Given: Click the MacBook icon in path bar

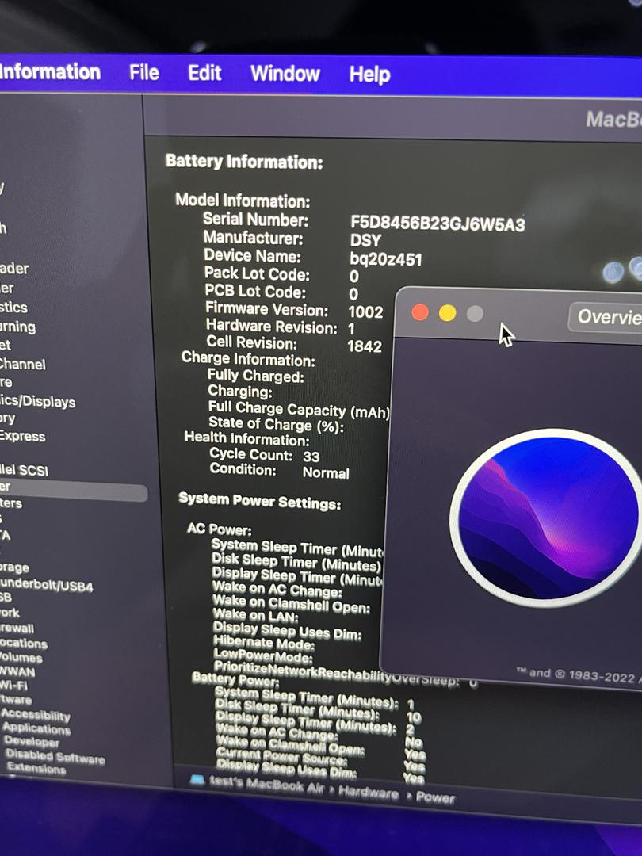Looking at the screenshot, I should pyautogui.click(x=197, y=779).
